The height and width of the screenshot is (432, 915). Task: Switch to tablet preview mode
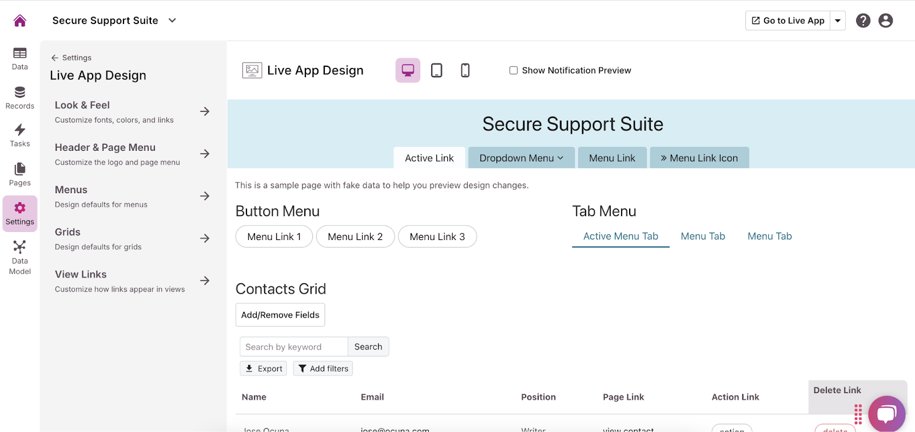[436, 70]
